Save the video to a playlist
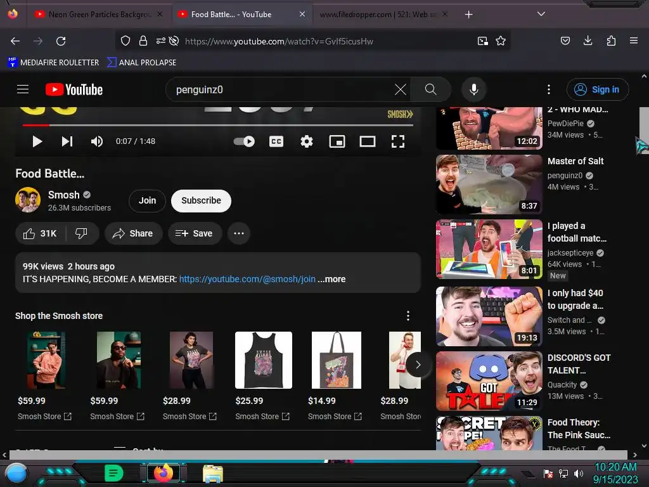649x487 pixels. (x=195, y=233)
